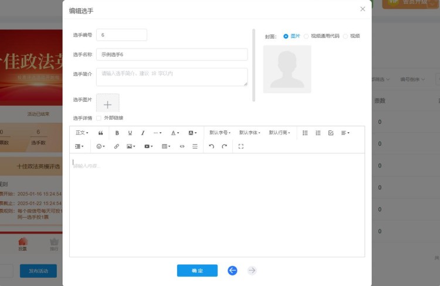440x286 pixels.
Task: Click the 选手名称 input field
Action: (x=172, y=54)
